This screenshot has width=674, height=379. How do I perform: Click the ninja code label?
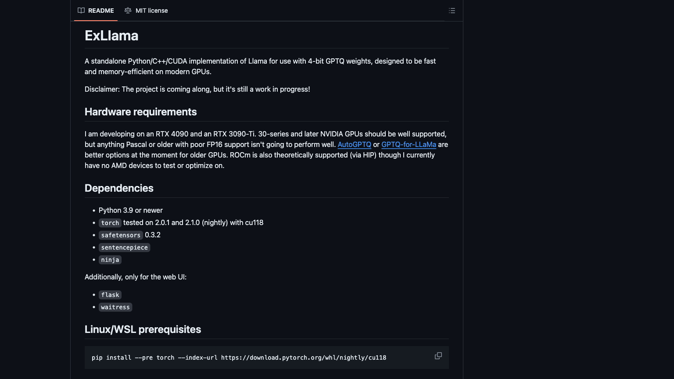(x=110, y=260)
